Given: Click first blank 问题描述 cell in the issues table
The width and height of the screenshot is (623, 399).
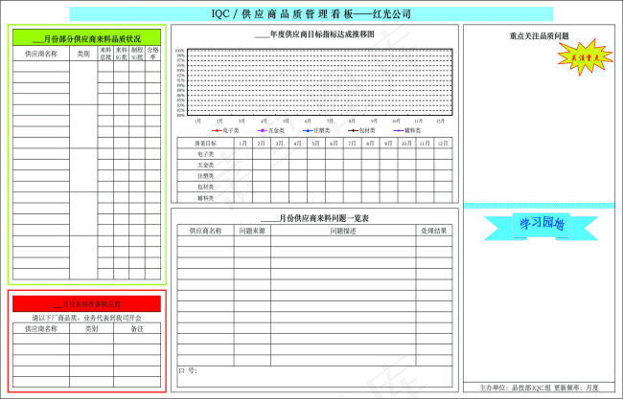Looking at the screenshot, I should pyautogui.click(x=343, y=241).
